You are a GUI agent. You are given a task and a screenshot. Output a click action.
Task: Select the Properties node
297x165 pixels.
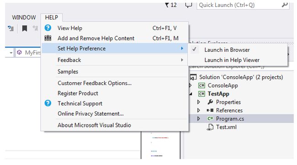pos(228,102)
